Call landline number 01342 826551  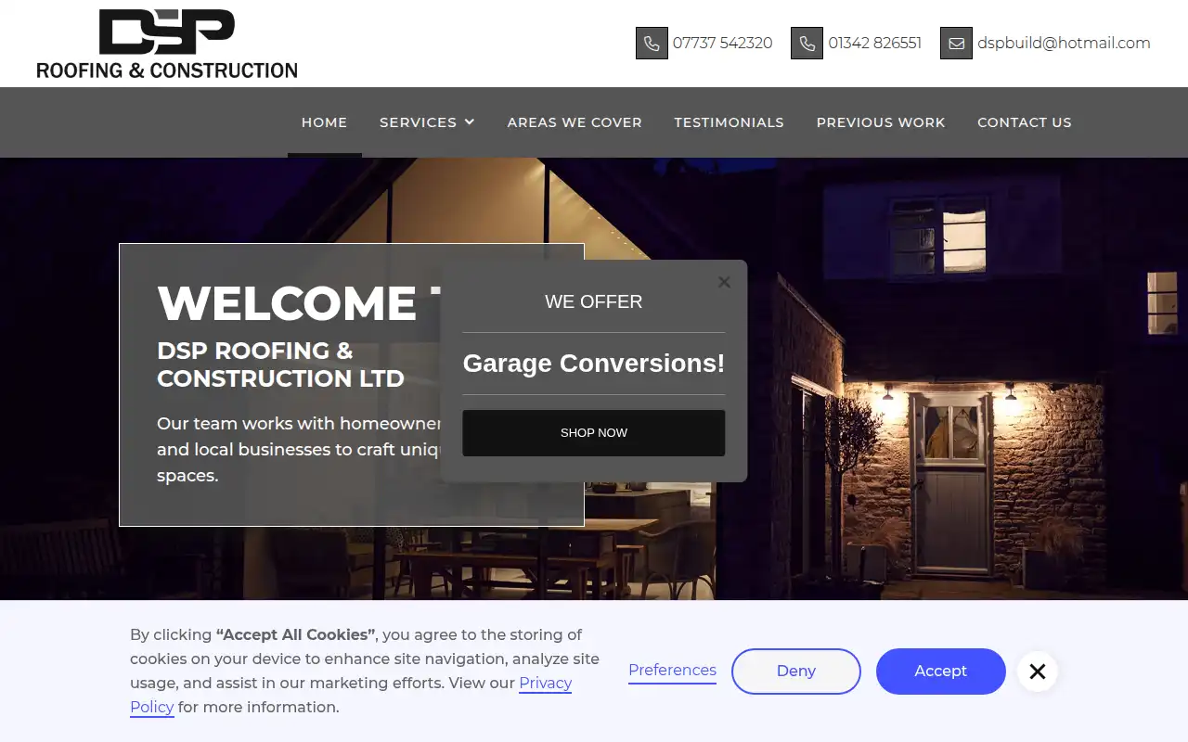click(x=875, y=43)
